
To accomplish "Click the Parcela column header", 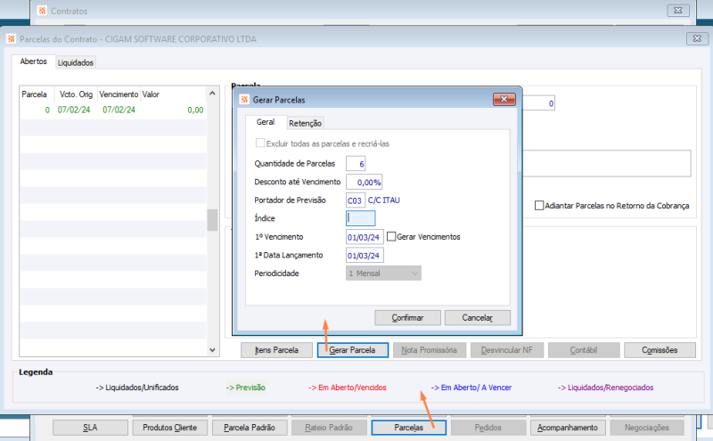I will [x=37, y=94].
